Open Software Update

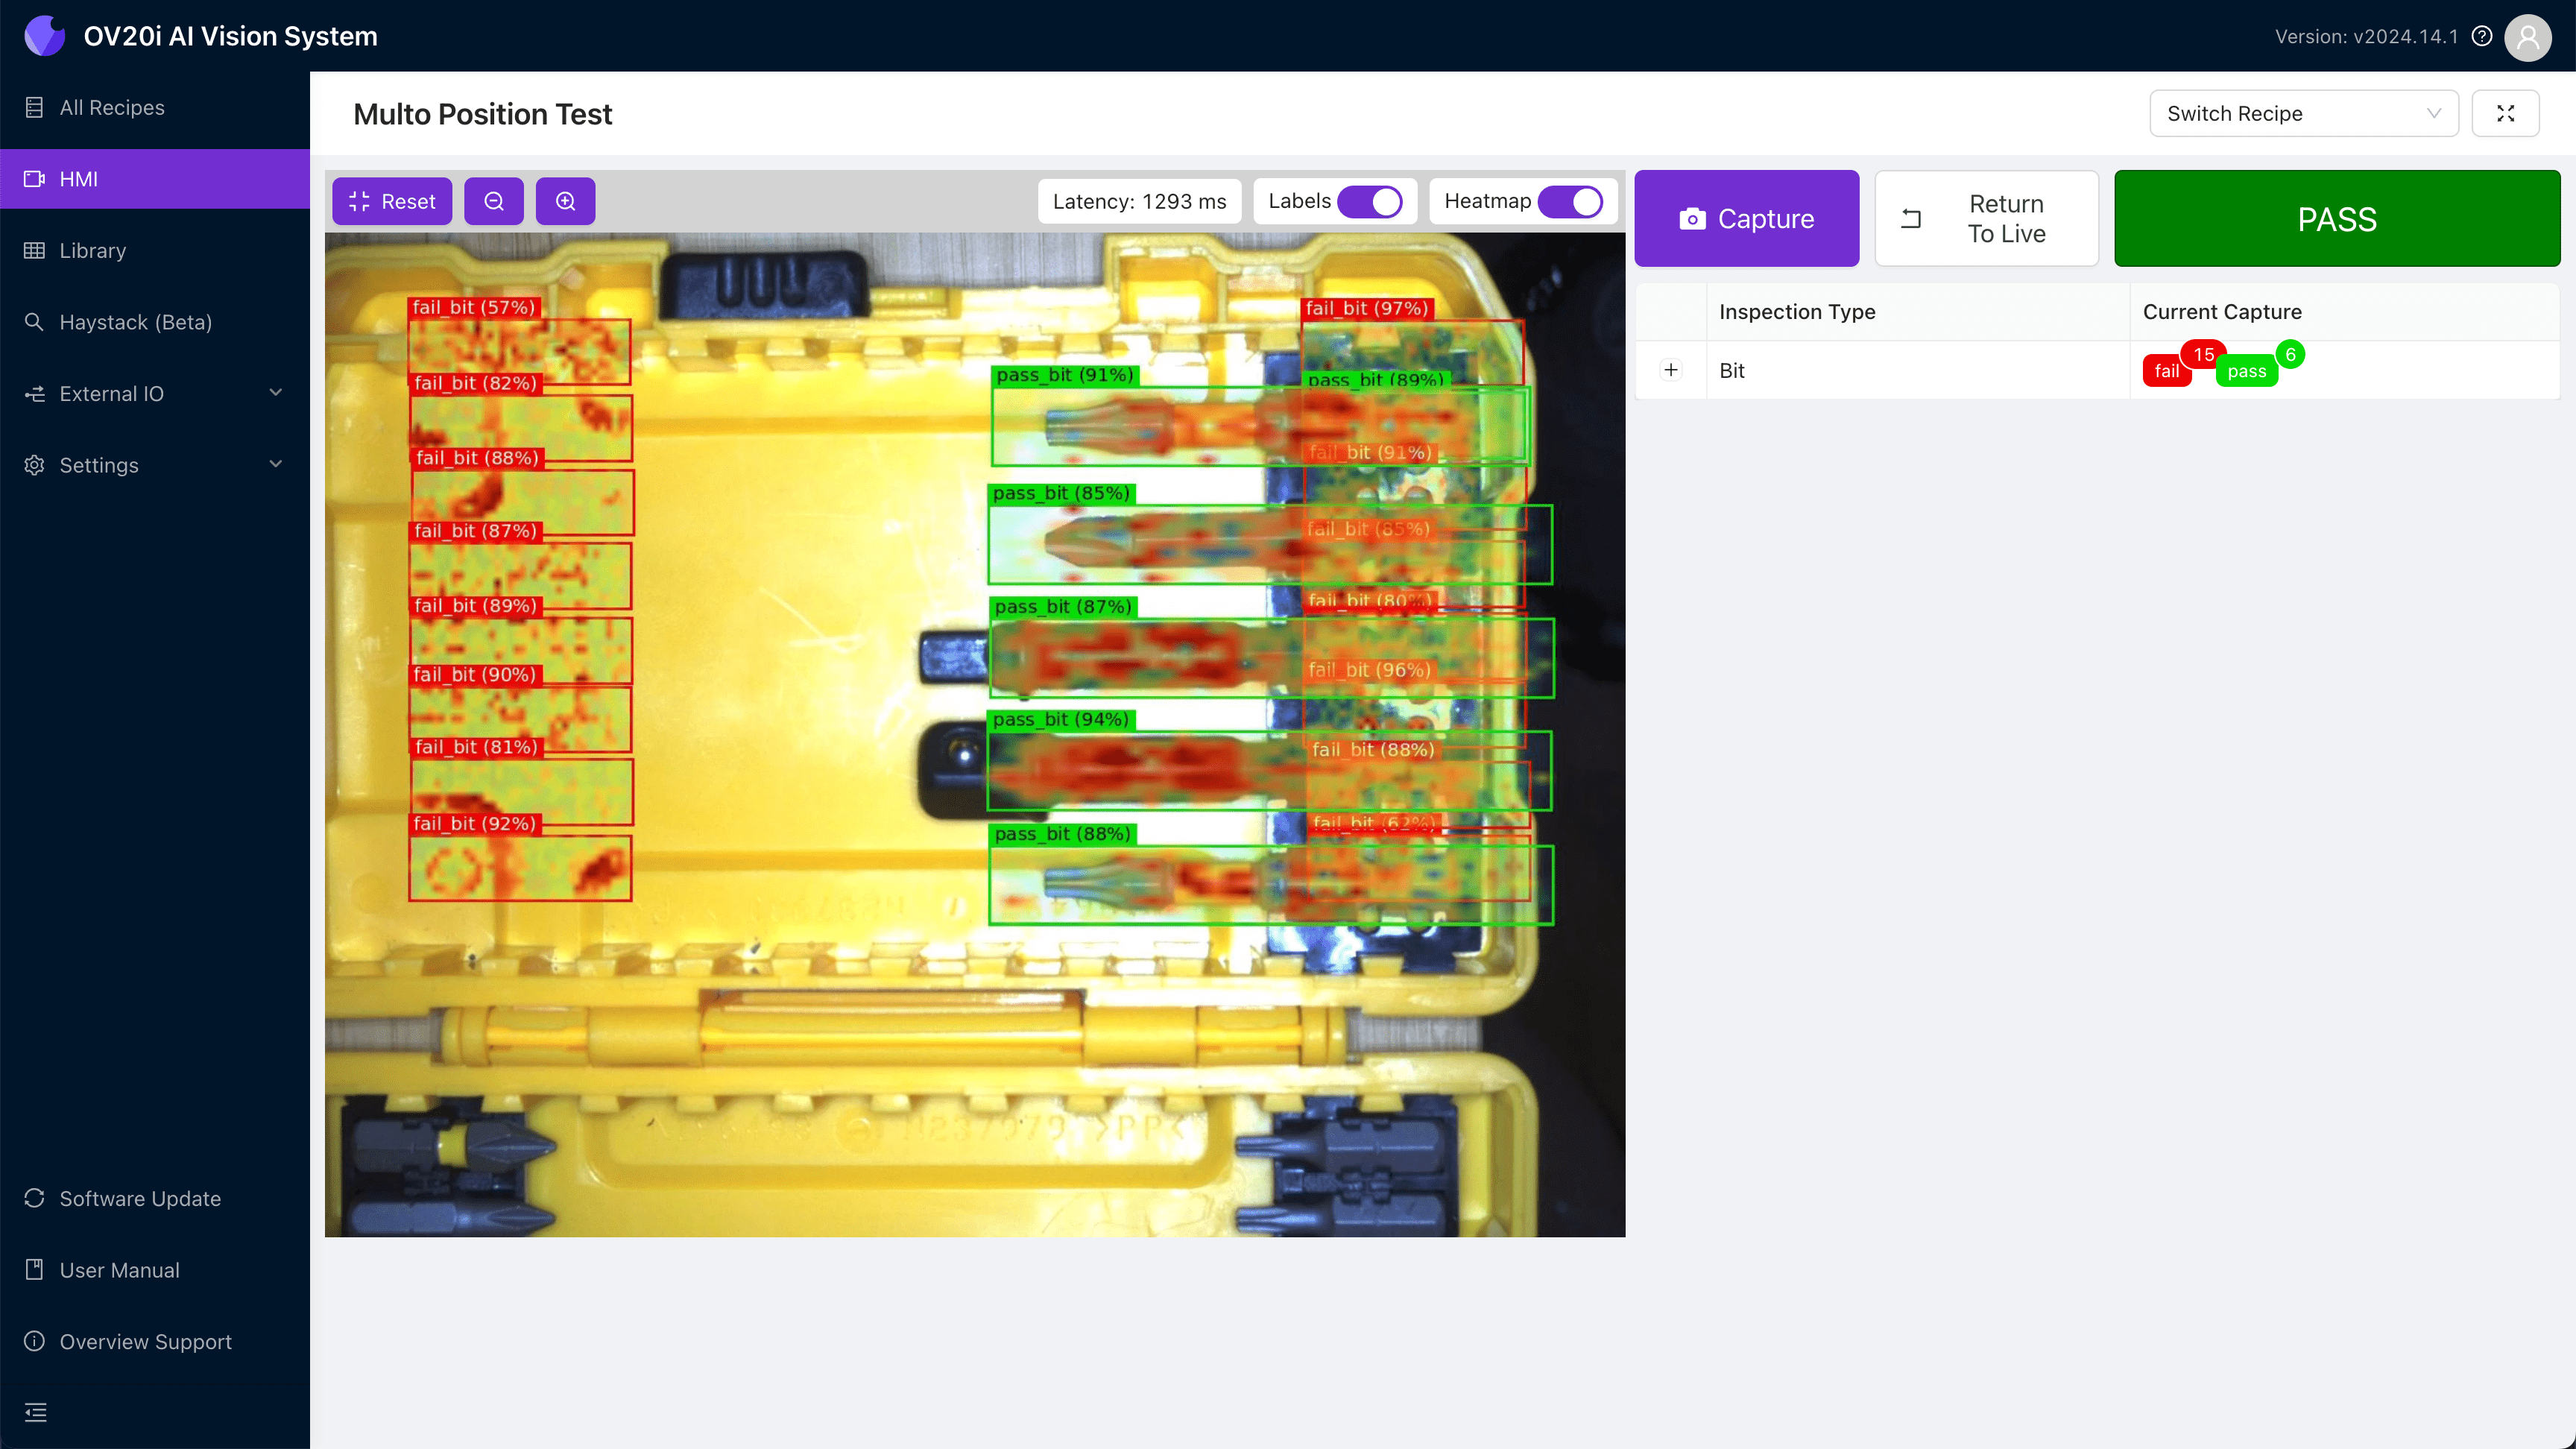pos(139,1198)
